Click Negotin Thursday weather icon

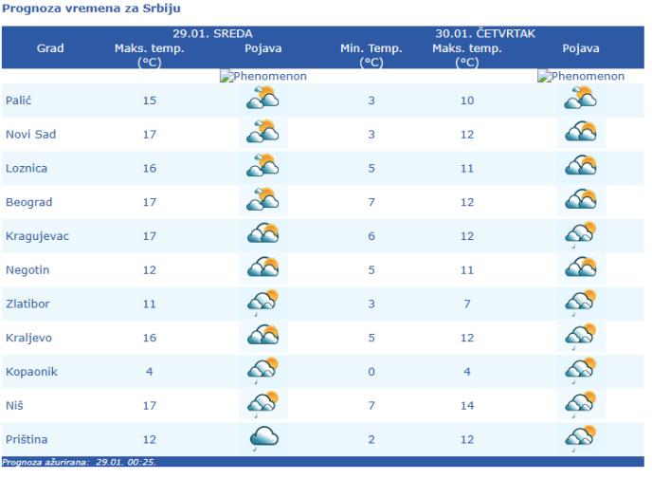pyautogui.click(x=581, y=268)
